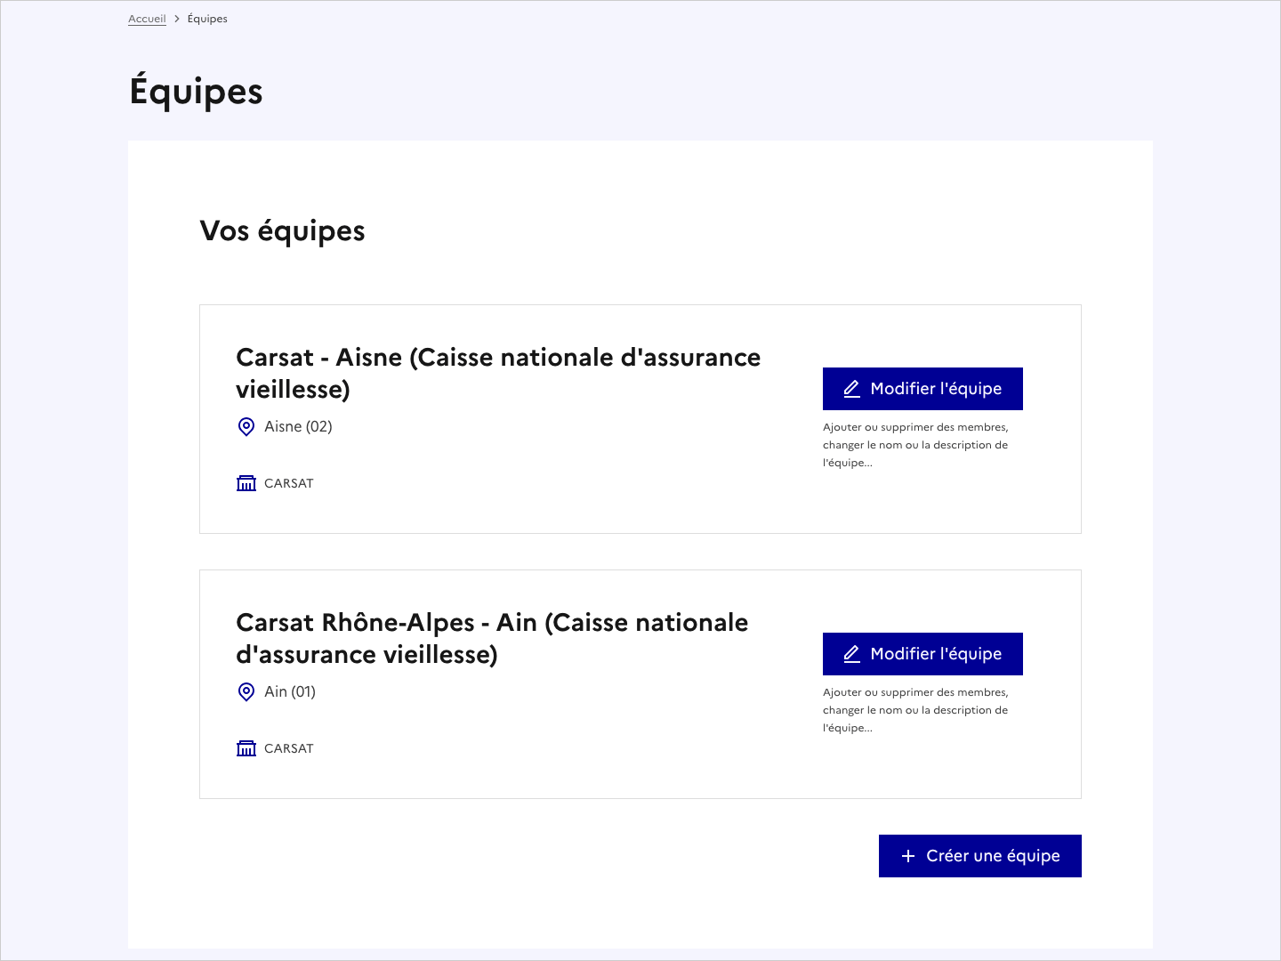Click the CARSAT building icon on the Aisne card
Viewport: 1281px width, 961px height.
(246, 483)
